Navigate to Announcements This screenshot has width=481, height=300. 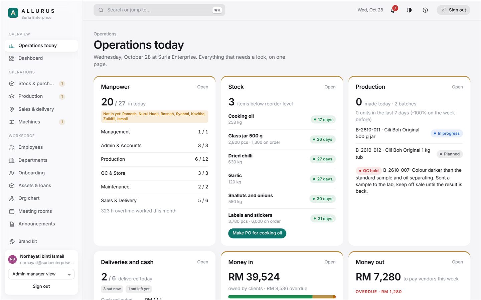click(x=41, y=224)
